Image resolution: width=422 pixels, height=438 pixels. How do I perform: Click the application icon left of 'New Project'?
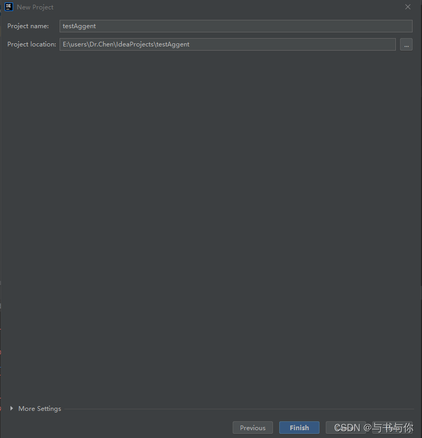(8, 7)
